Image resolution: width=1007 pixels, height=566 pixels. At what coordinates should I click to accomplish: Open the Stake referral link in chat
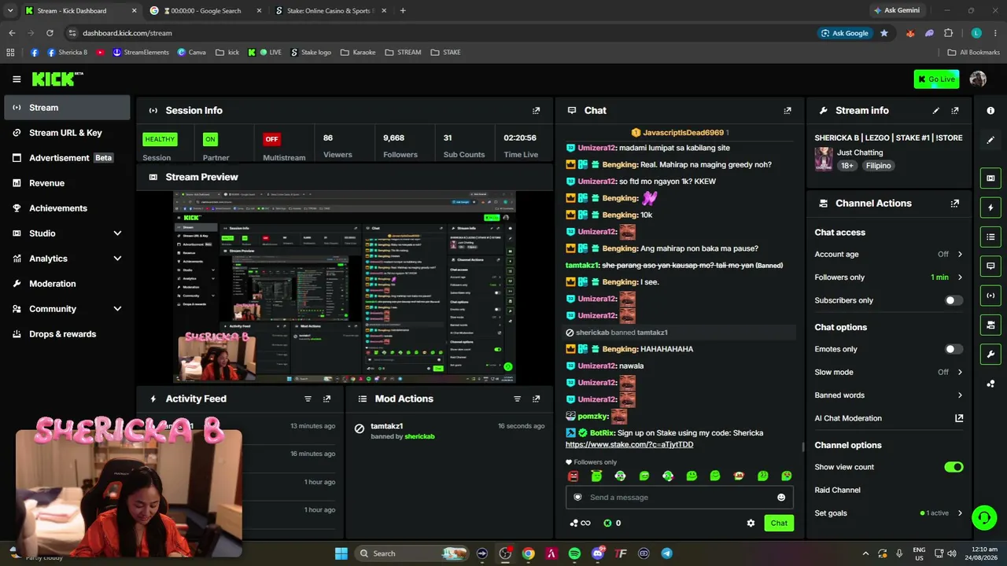point(629,445)
